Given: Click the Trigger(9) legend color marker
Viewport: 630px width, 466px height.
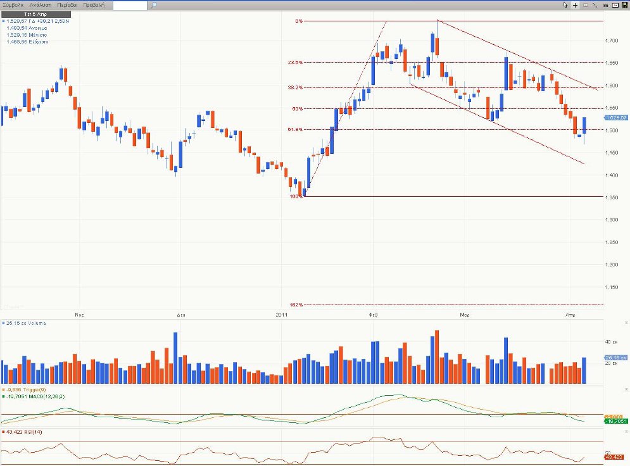Looking at the screenshot, I should [x=3, y=390].
